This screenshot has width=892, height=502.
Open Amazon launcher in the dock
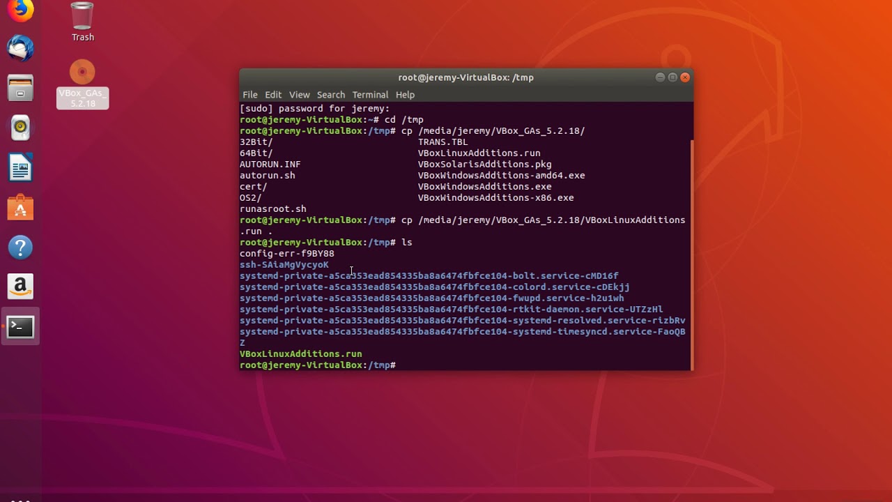coord(20,287)
